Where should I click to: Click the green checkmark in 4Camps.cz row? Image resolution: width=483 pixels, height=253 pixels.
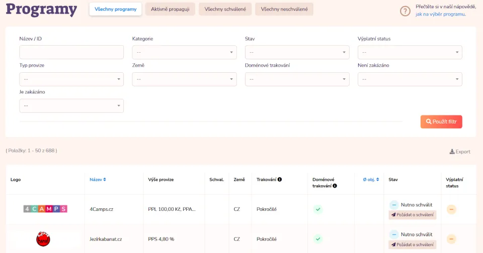(x=318, y=209)
